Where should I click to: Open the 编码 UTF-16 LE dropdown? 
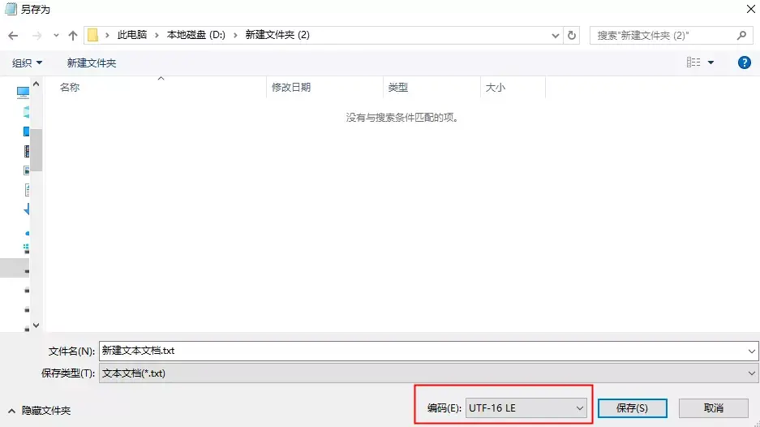coord(526,408)
